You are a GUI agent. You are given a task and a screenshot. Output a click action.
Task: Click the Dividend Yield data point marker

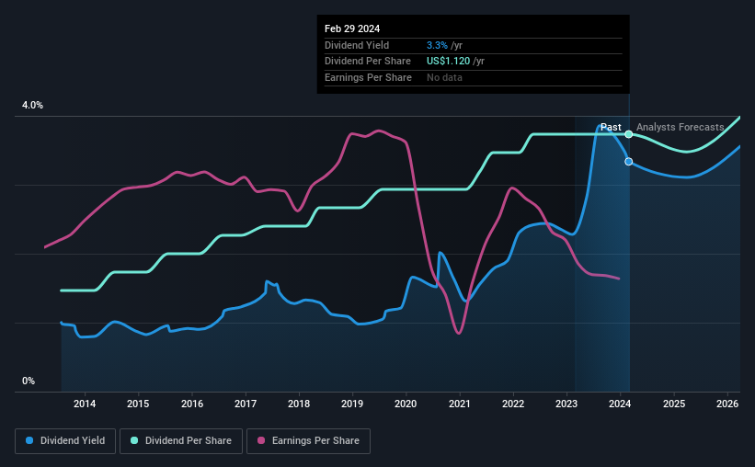[629, 162]
